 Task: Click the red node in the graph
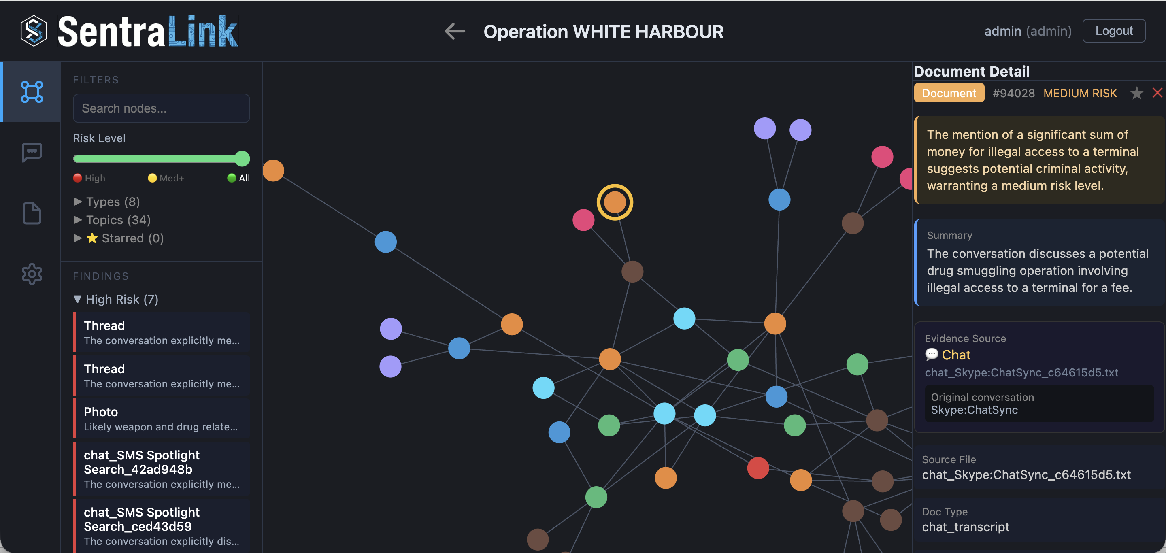pos(758,468)
